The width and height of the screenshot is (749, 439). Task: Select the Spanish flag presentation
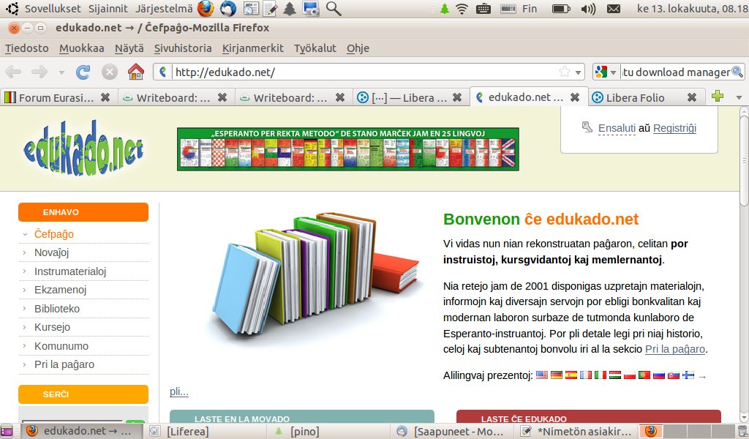(x=571, y=375)
